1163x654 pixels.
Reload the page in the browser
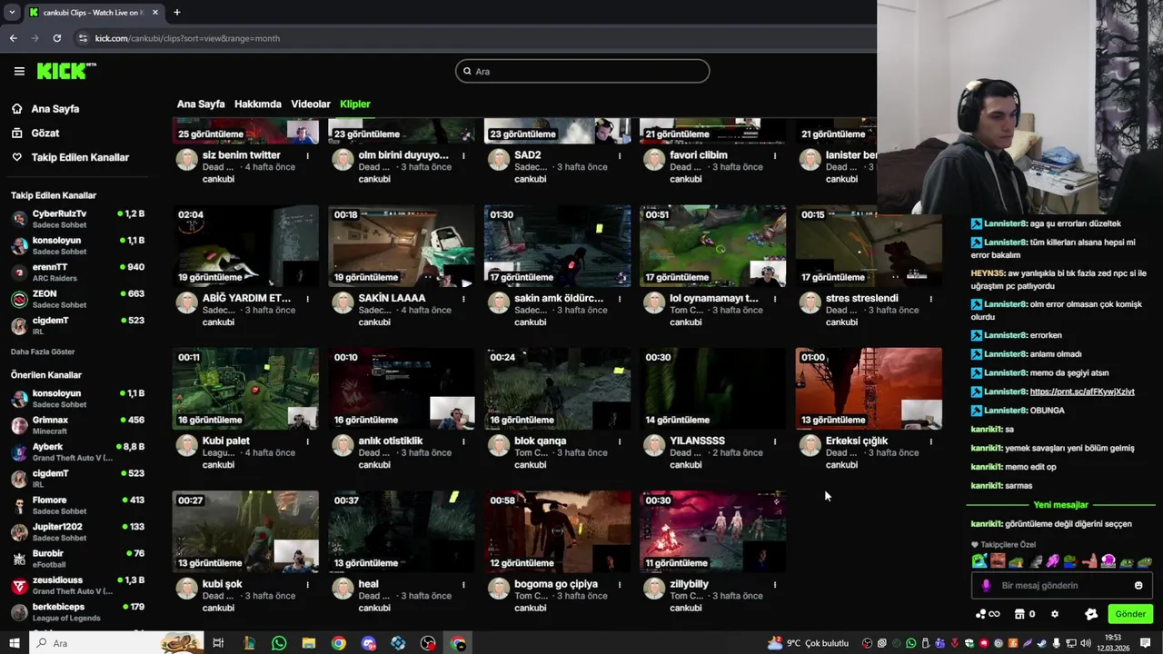(56, 38)
